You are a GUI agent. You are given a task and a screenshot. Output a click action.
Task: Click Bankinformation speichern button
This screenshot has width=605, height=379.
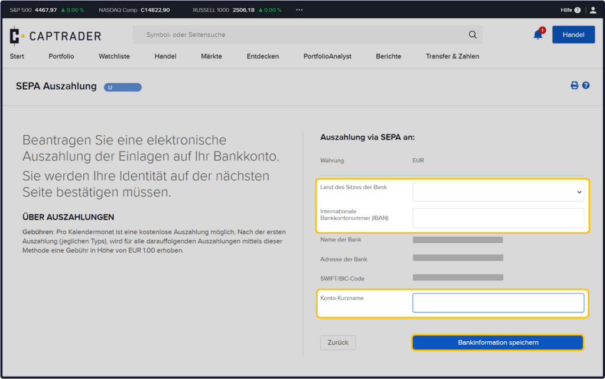click(x=497, y=342)
